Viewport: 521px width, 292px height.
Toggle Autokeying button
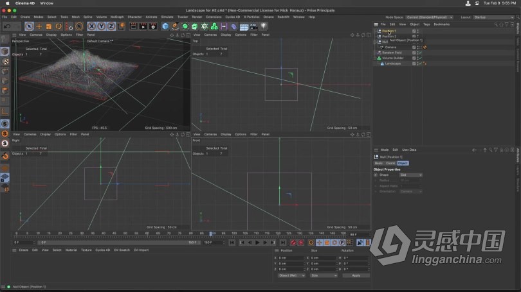[x=301, y=243]
